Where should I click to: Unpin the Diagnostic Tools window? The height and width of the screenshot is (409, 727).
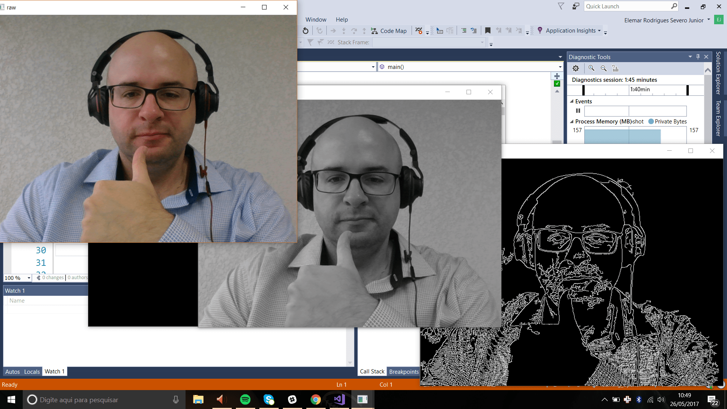(698, 57)
